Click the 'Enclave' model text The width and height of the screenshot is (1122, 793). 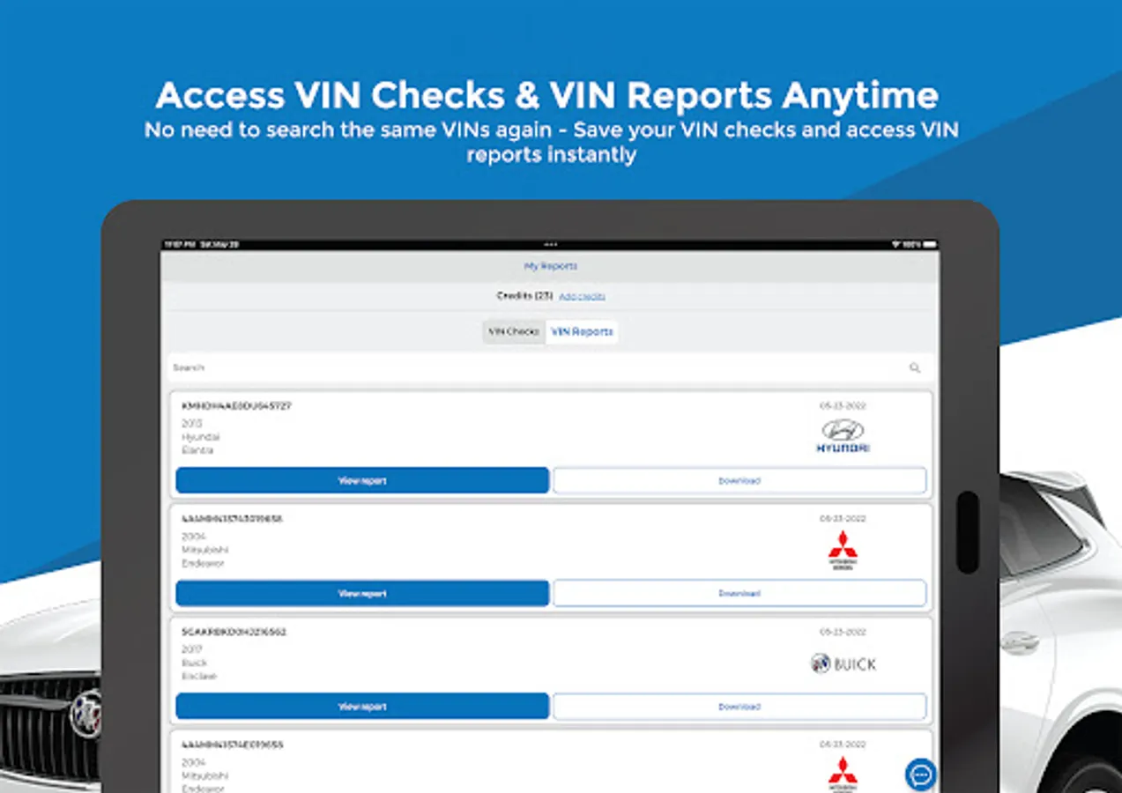click(199, 677)
